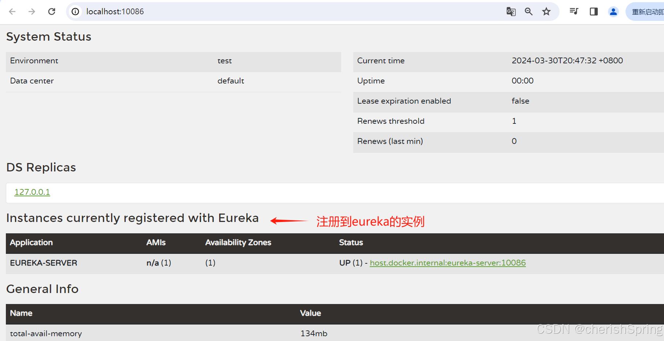Select the timestamp 2024-03-30T20:47:32 +0800
This screenshot has width=664, height=341.
click(567, 61)
